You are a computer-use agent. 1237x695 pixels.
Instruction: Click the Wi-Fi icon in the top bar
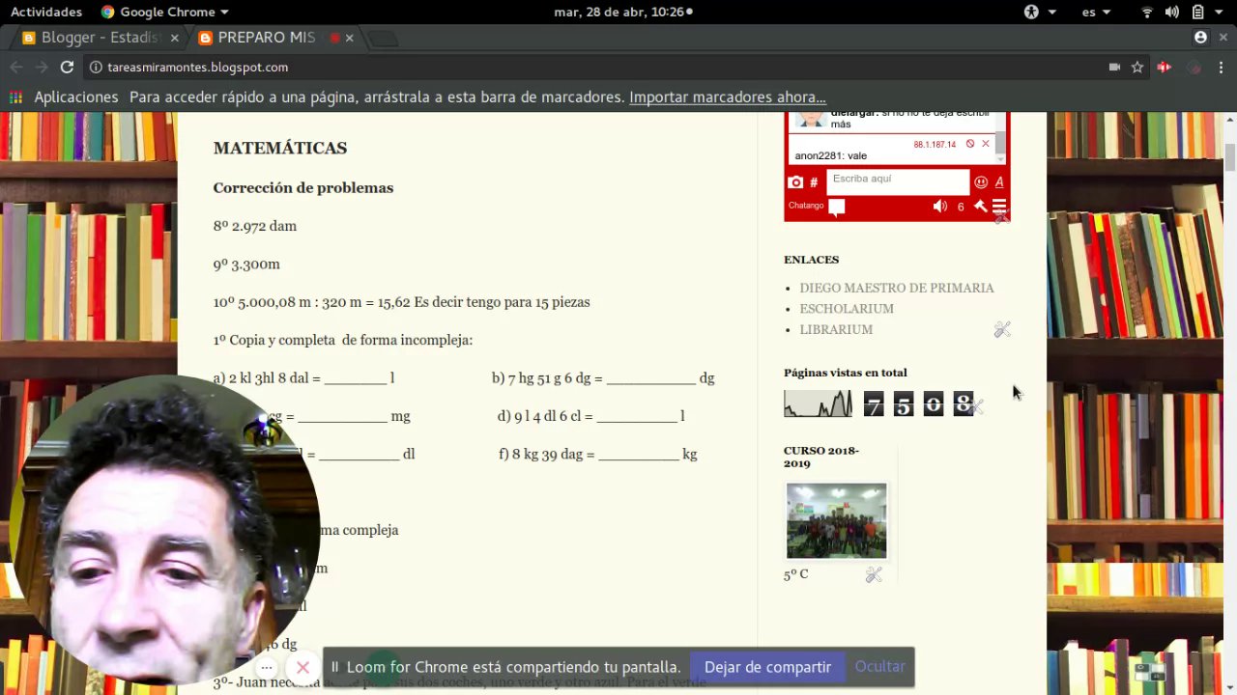[1147, 12]
